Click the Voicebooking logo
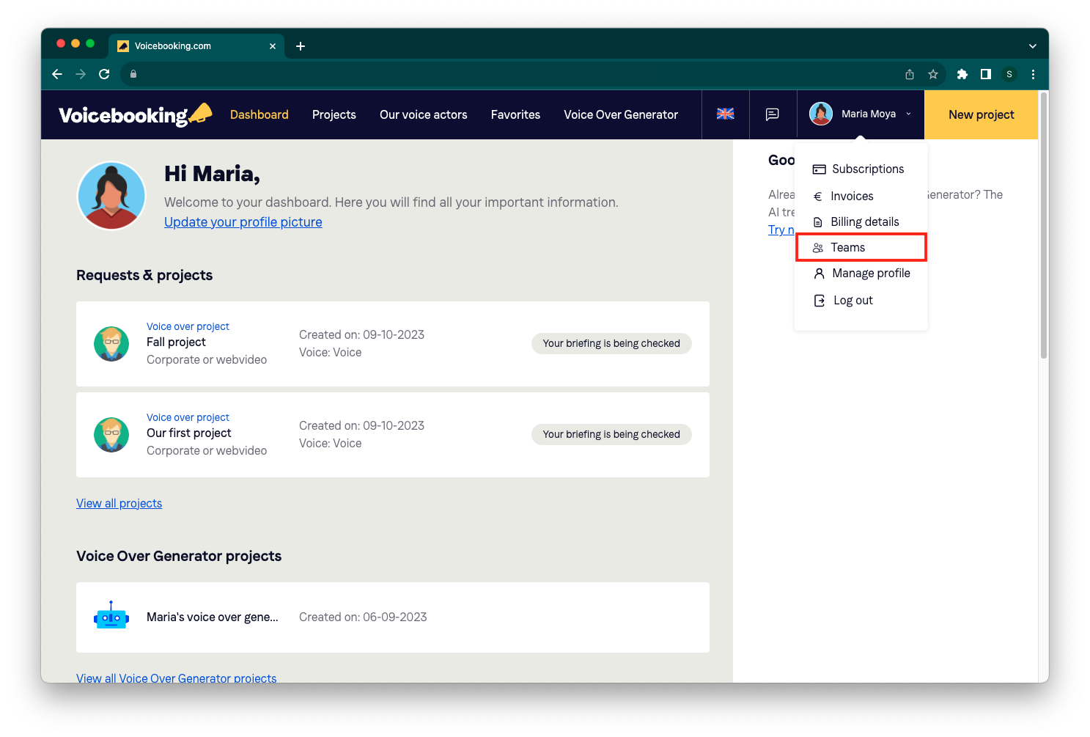 tap(135, 114)
